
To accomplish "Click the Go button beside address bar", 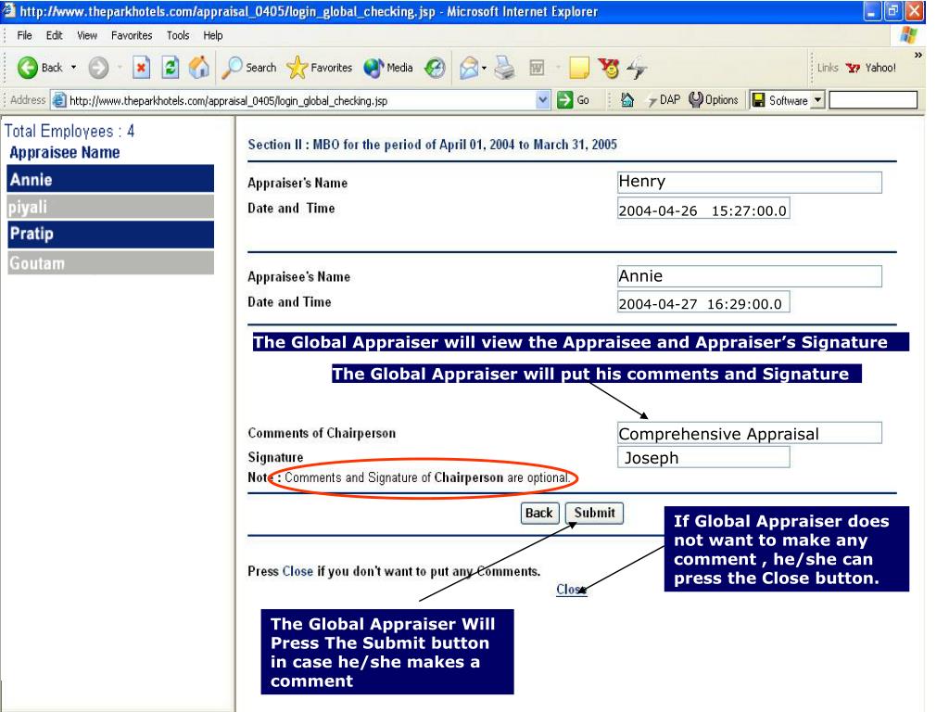I will (573, 100).
